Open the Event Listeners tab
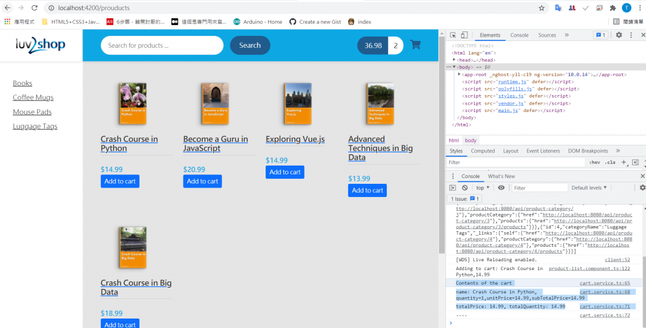This screenshot has width=646, height=328. [x=543, y=151]
